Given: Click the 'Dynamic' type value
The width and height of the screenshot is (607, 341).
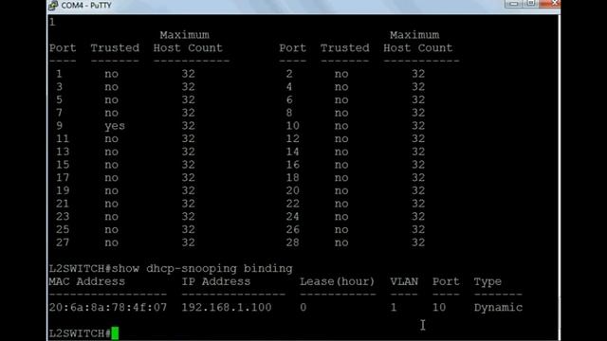Looking at the screenshot, I should click(x=498, y=308).
